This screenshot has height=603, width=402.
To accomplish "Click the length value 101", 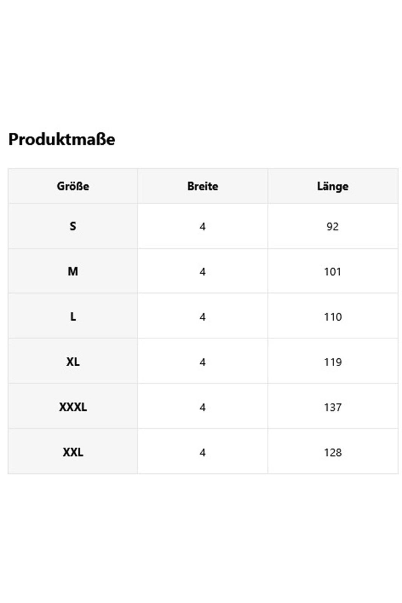I will [x=333, y=272].
